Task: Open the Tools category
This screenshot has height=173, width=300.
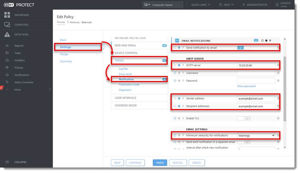Action: pos(140,60)
